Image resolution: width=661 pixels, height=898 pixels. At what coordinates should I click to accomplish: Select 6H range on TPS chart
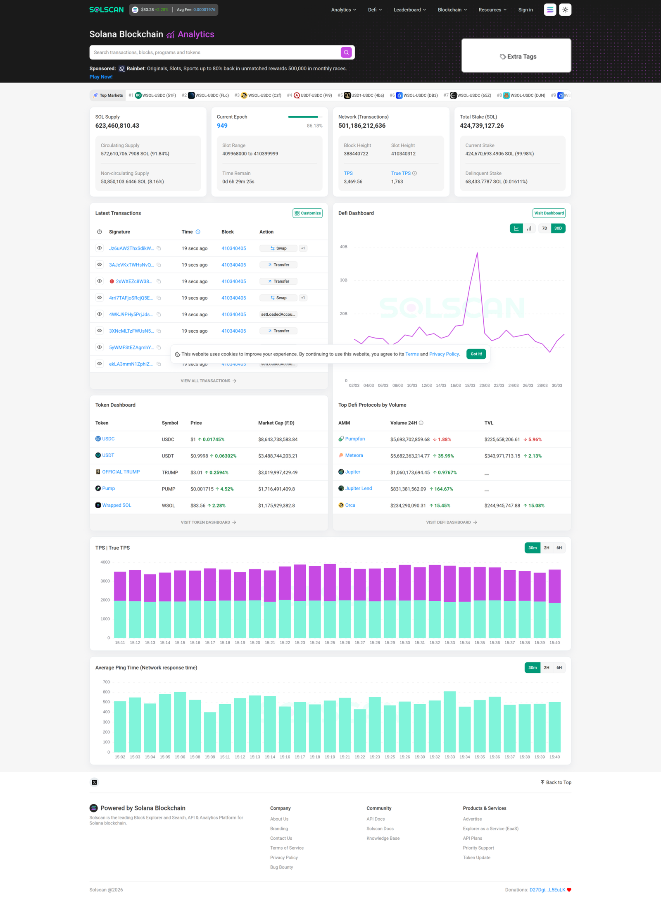tap(559, 548)
